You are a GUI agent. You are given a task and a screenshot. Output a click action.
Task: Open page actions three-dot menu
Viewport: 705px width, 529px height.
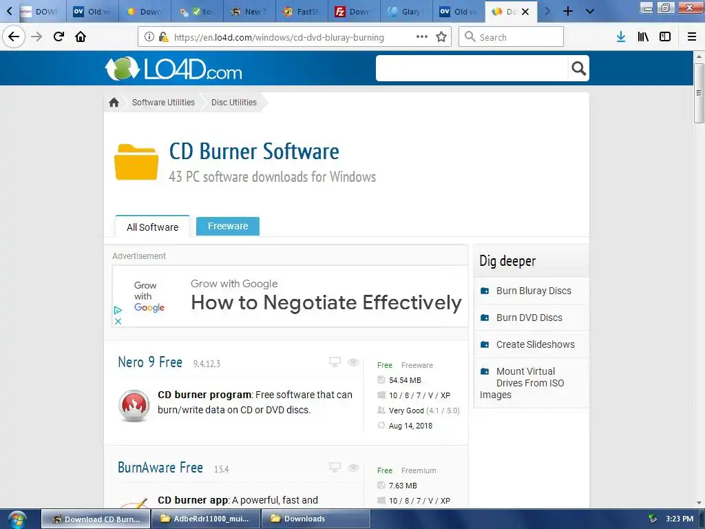(x=422, y=37)
